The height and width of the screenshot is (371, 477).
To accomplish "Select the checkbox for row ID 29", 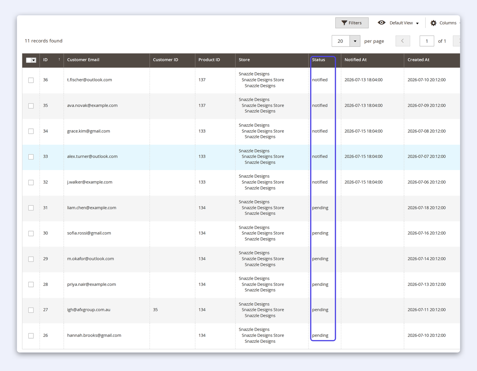I will 31,259.
